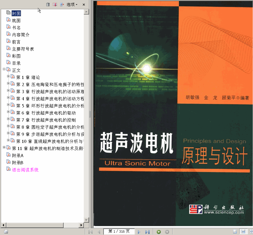
Task: Expand the 第 11 章 bookmark node
Action: tap(4, 147)
